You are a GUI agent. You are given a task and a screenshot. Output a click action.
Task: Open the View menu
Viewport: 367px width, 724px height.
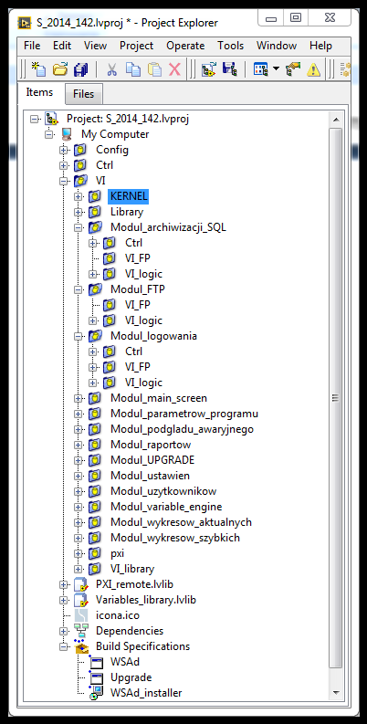[x=95, y=46]
